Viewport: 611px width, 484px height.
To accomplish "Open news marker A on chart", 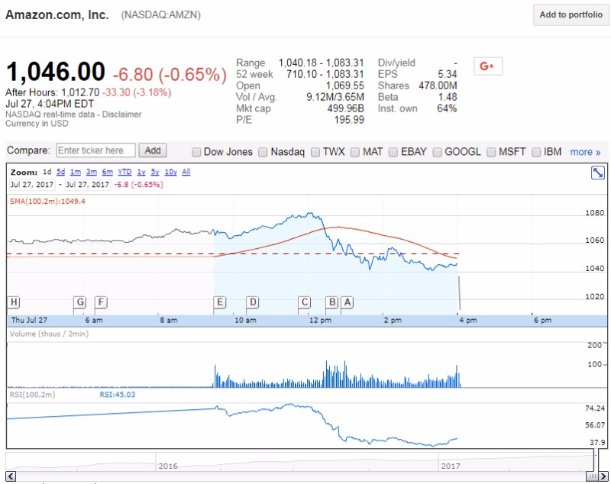I will click(x=348, y=302).
